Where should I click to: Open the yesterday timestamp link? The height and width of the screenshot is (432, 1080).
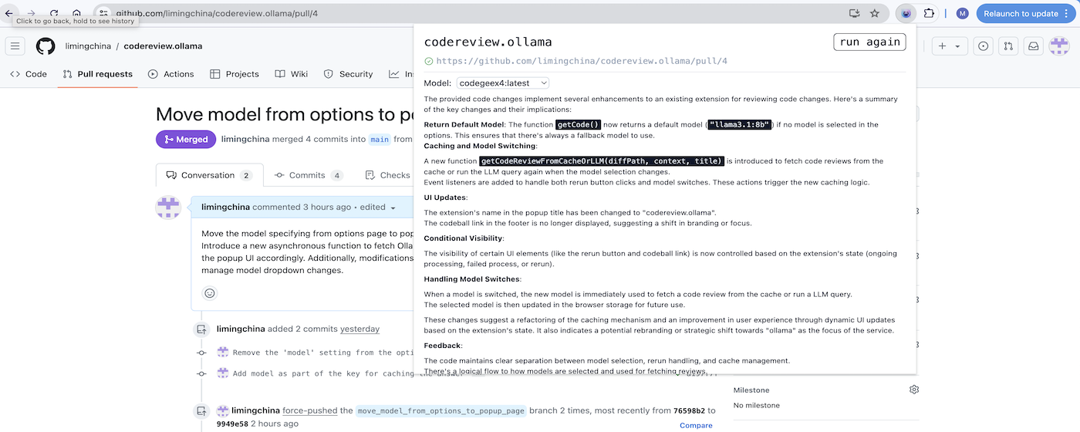pyautogui.click(x=360, y=329)
